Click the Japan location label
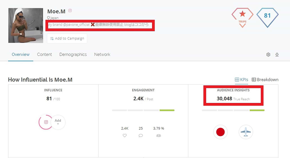This screenshot has width=290, height=158. click(x=54, y=18)
